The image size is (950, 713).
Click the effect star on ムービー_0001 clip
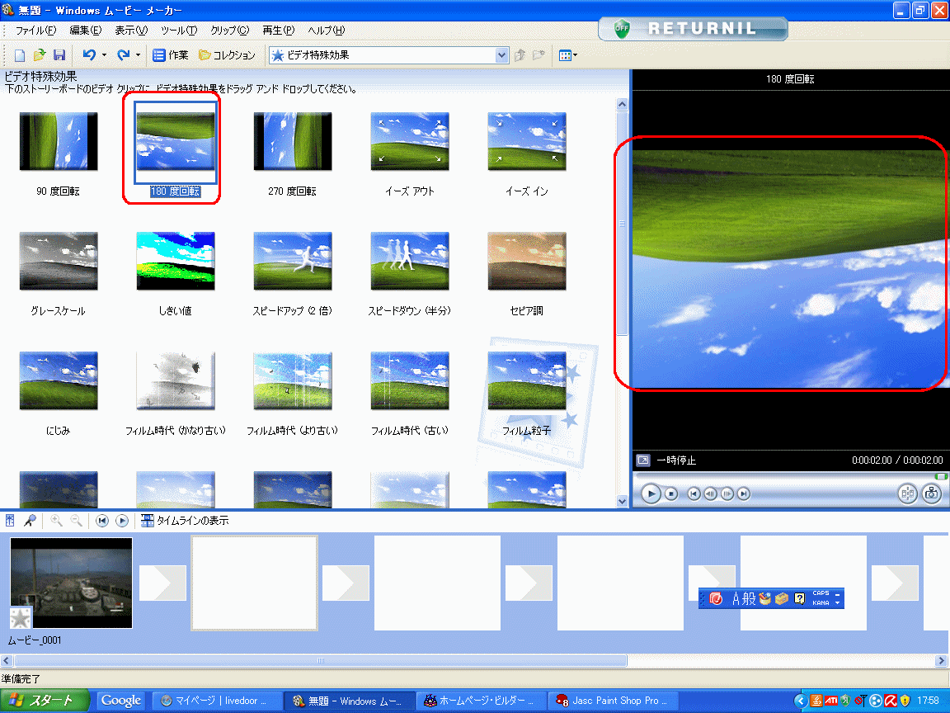(x=20, y=618)
